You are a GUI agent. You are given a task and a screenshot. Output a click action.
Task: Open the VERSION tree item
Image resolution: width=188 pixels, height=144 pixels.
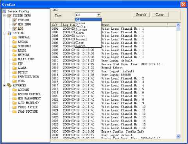tap(24, 20)
